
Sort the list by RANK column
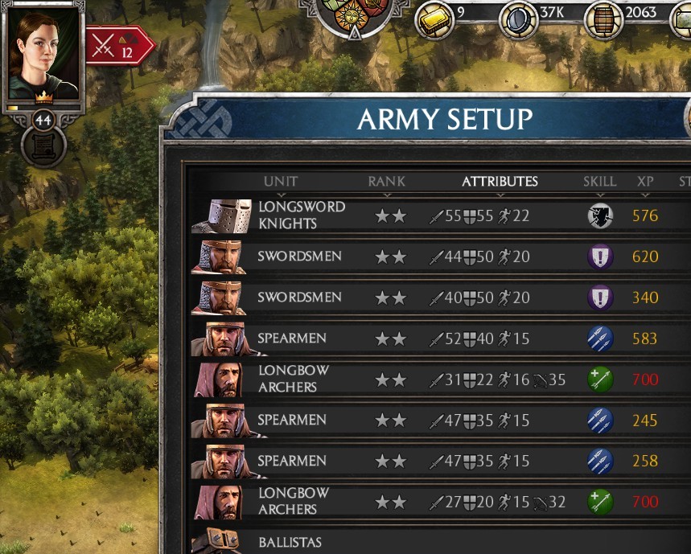click(x=386, y=182)
